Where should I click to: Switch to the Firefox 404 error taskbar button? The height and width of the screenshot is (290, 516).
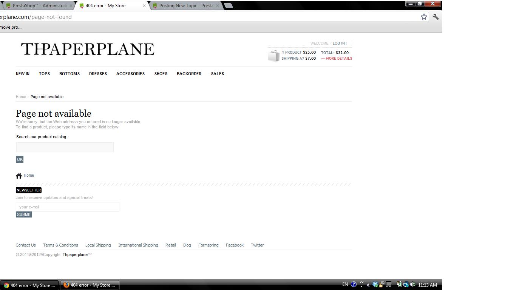pyautogui.click(x=90, y=285)
